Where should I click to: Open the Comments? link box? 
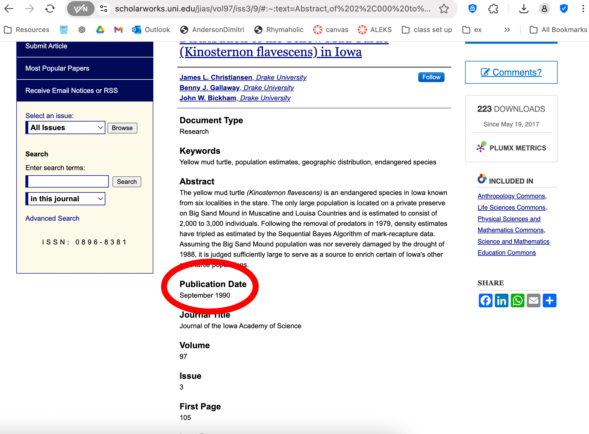pyautogui.click(x=511, y=72)
